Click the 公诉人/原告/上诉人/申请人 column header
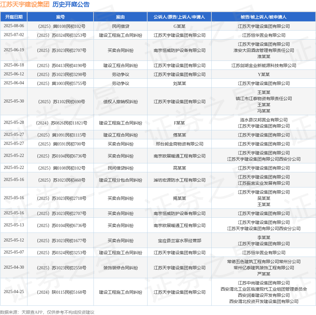316x315 pixels. [179, 17]
